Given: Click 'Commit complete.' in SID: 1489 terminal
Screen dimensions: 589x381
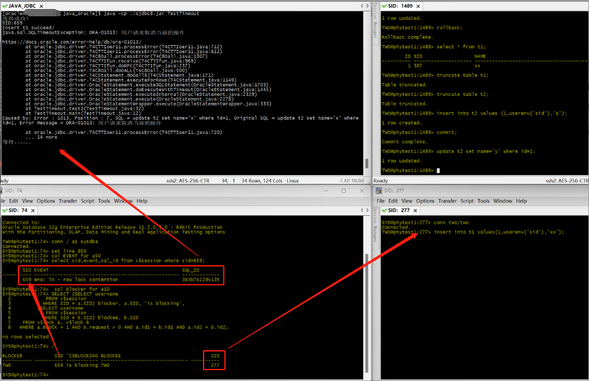Looking at the screenshot, I should point(404,142).
